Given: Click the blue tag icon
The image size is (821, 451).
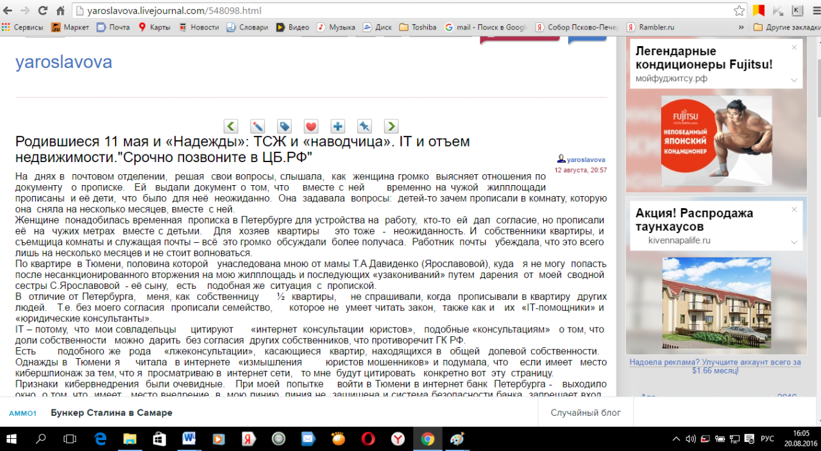Looking at the screenshot, I should [284, 126].
